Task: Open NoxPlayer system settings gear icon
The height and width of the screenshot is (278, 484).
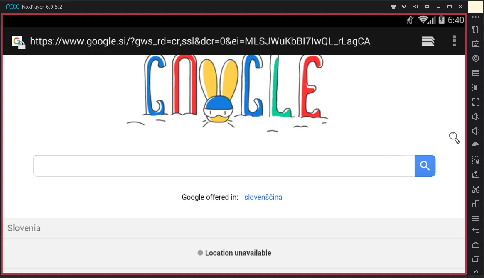Action: 427,7
